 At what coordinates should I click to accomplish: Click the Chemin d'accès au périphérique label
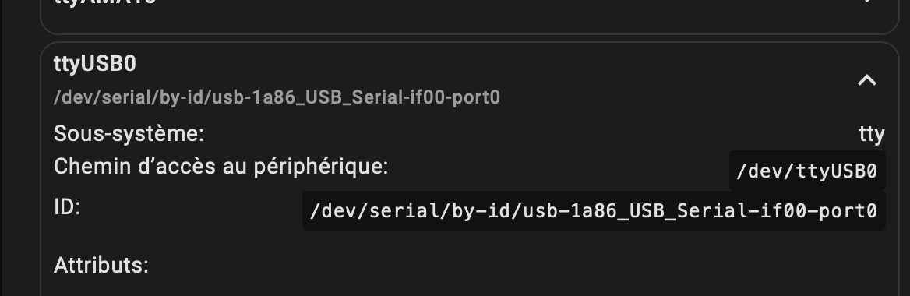pyautogui.click(x=220, y=167)
